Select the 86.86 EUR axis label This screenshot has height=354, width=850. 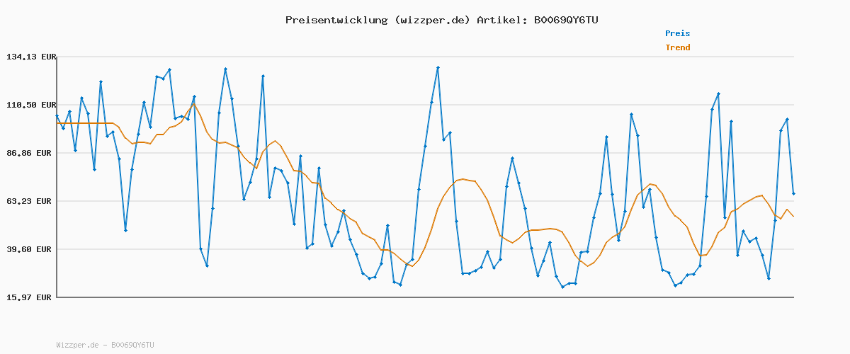pyautogui.click(x=31, y=153)
